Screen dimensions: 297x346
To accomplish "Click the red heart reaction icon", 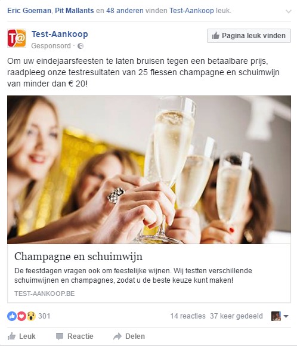I will pos(21,316).
